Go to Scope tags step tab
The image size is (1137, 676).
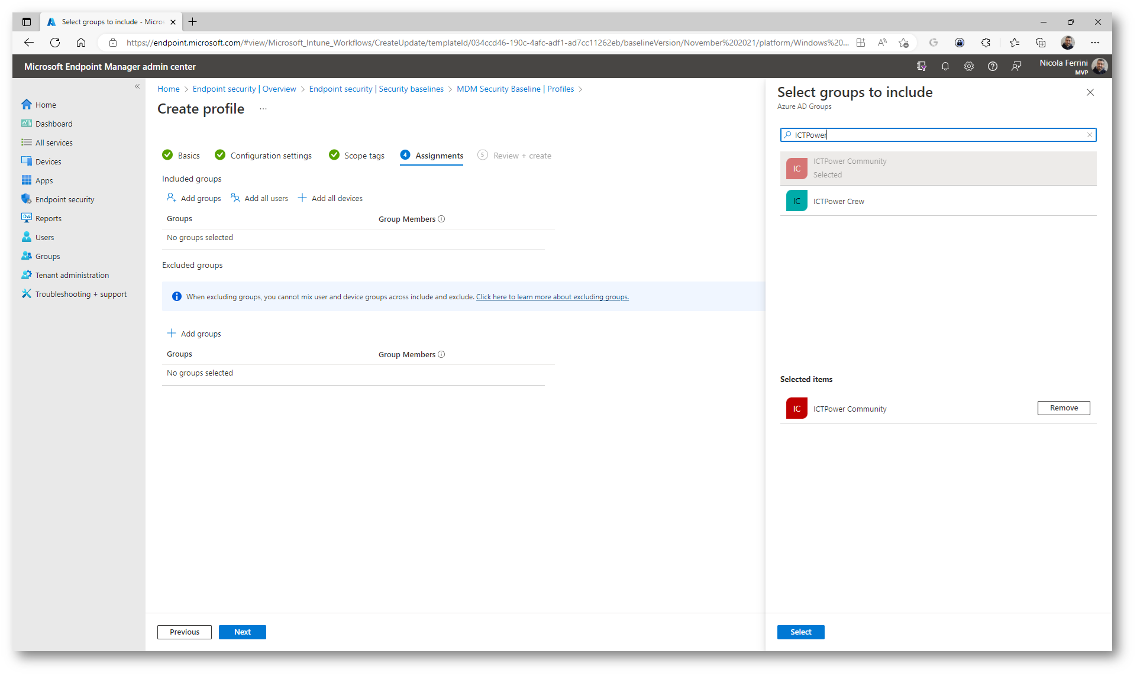(364, 156)
